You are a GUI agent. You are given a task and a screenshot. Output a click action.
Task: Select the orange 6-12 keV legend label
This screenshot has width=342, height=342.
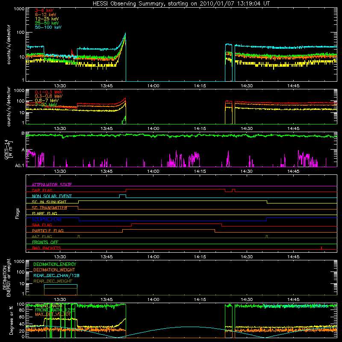tap(46, 15)
